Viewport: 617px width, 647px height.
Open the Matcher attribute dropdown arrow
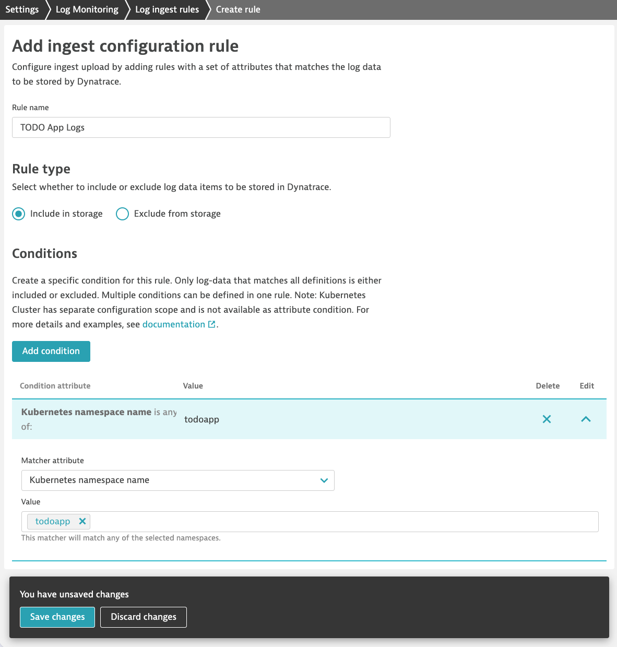pos(324,480)
